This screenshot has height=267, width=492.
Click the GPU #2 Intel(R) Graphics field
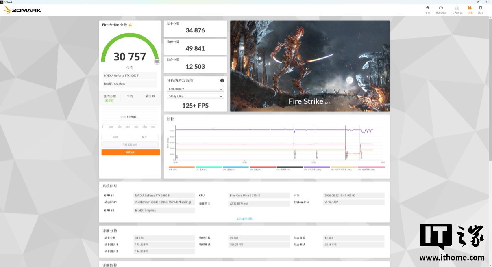click(x=164, y=211)
